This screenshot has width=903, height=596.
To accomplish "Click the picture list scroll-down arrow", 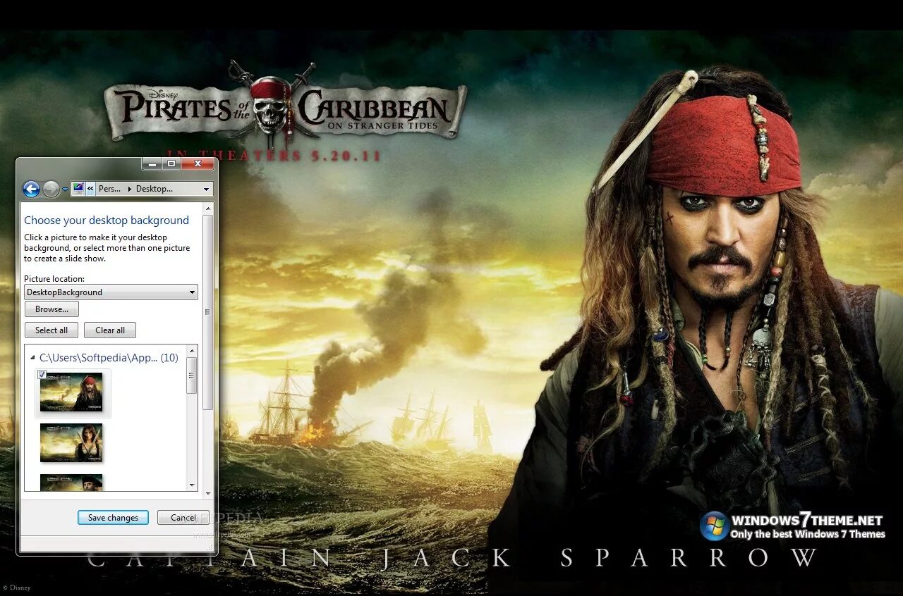I will [x=192, y=485].
